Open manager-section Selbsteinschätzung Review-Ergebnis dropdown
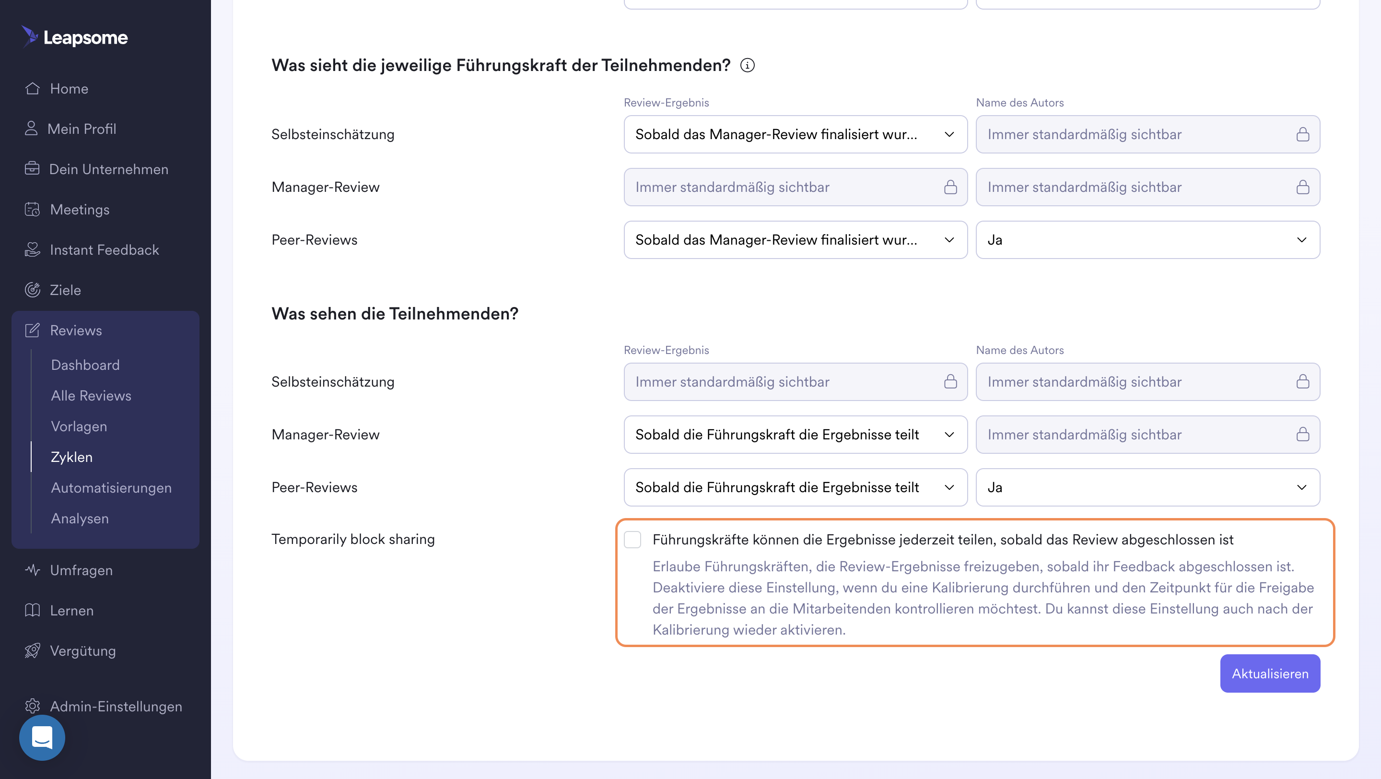 (x=796, y=134)
